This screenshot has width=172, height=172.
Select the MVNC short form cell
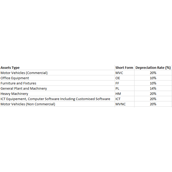tap(120, 104)
